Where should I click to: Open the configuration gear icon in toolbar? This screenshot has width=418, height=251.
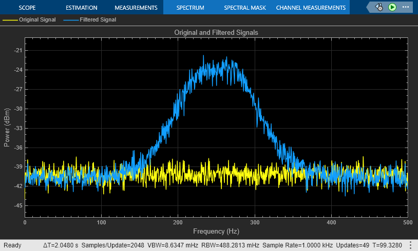[x=379, y=7]
